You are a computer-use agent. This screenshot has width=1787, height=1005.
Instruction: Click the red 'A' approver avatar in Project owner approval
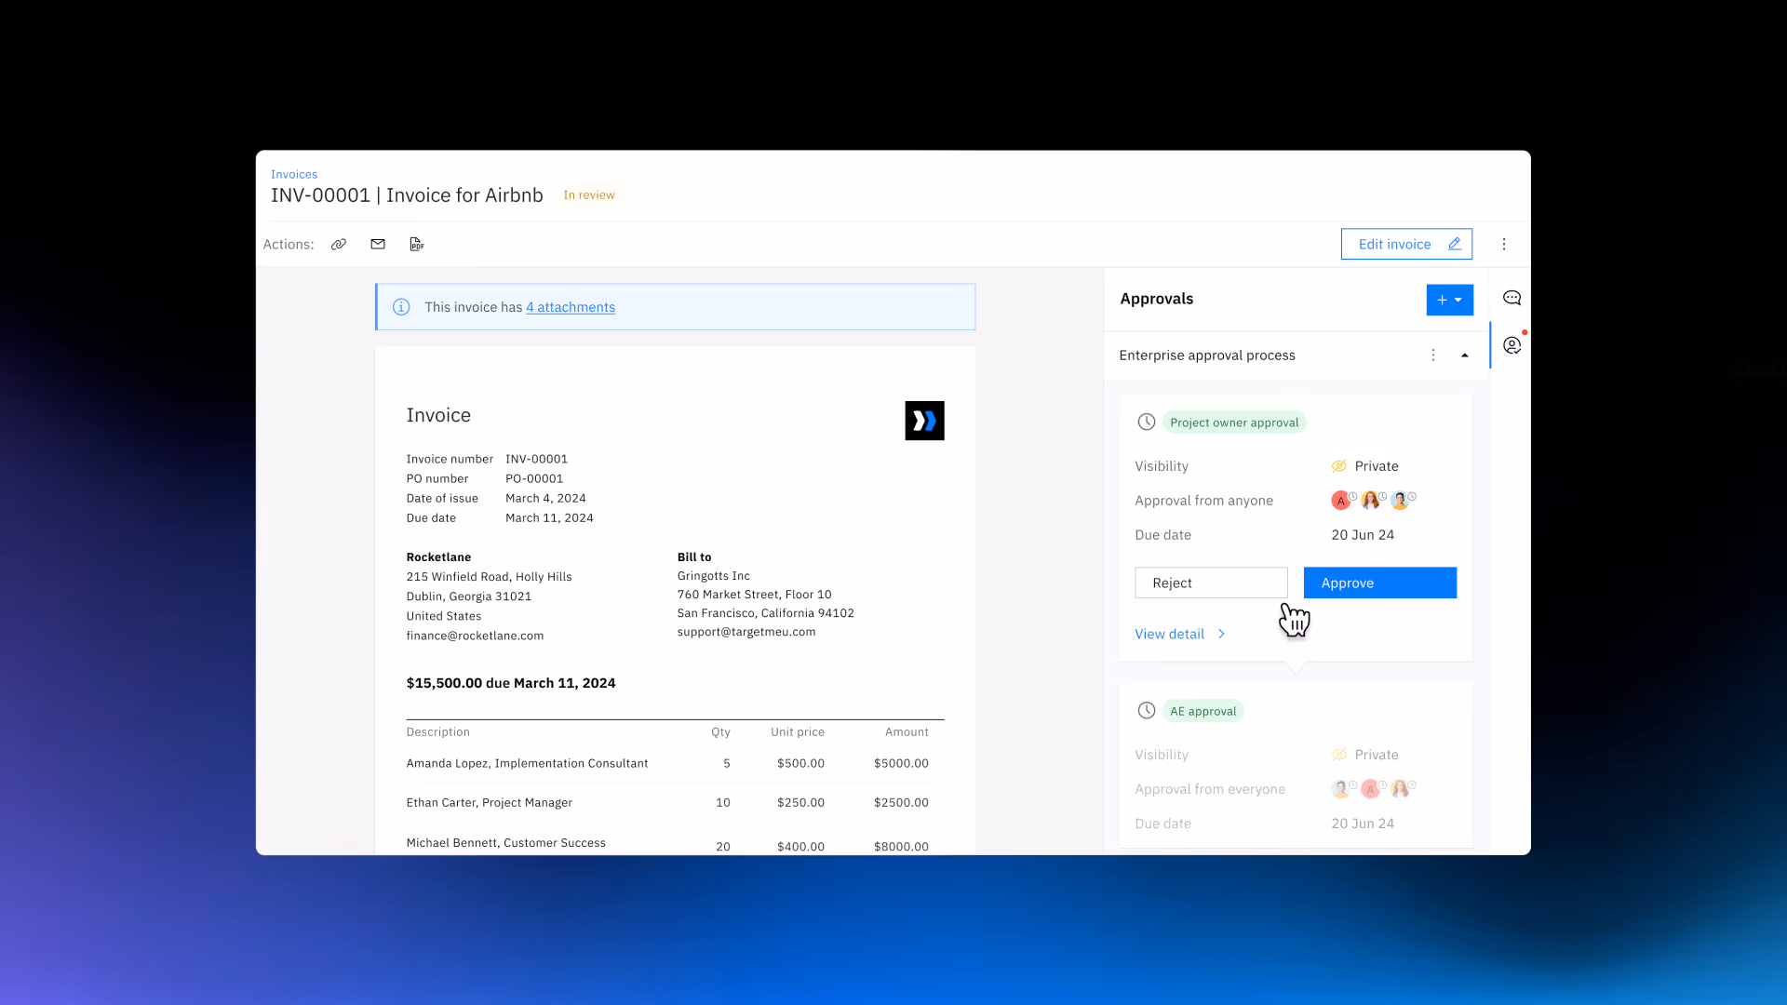(1340, 501)
